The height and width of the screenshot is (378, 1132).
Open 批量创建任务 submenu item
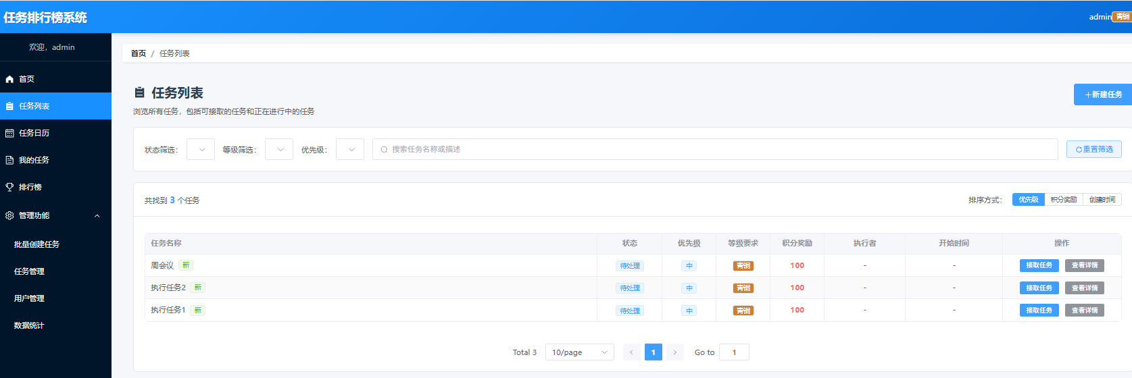coord(55,244)
